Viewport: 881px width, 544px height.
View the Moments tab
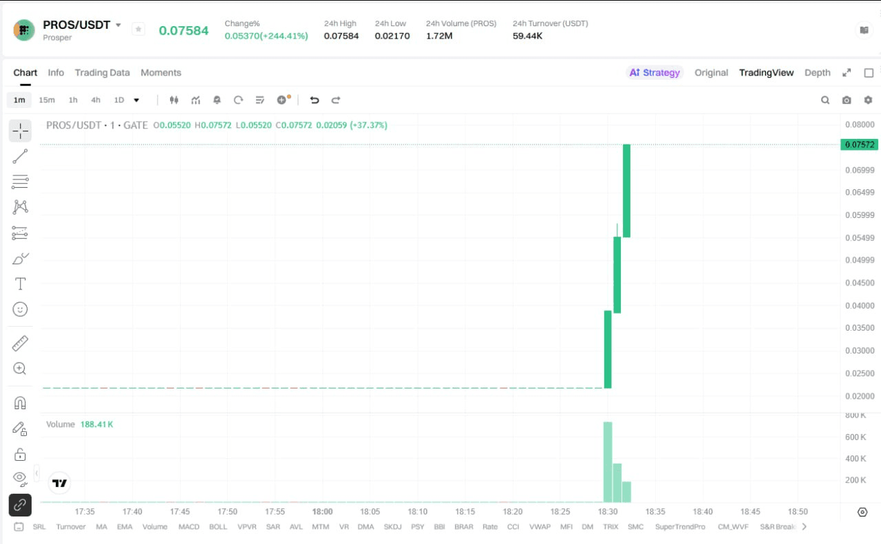coord(161,73)
